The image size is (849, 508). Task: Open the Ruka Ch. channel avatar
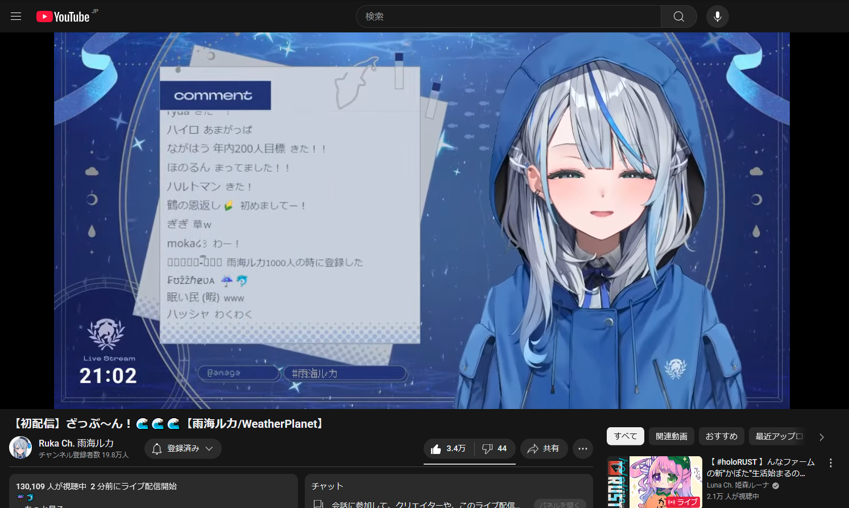click(20, 448)
